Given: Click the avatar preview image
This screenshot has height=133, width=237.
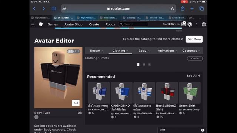Looking at the screenshot, I should coord(59,78).
